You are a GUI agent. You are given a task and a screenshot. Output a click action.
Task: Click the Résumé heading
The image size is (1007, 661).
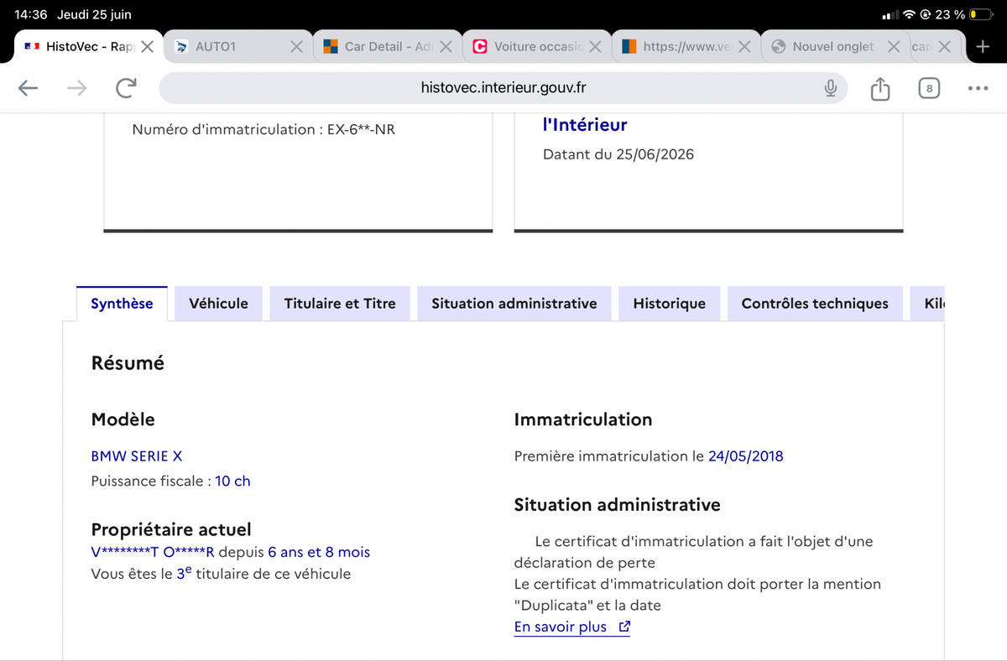pyautogui.click(x=128, y=363)
